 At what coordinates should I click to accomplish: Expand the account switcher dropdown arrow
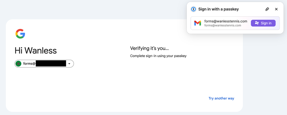click(x=70, y=64)
